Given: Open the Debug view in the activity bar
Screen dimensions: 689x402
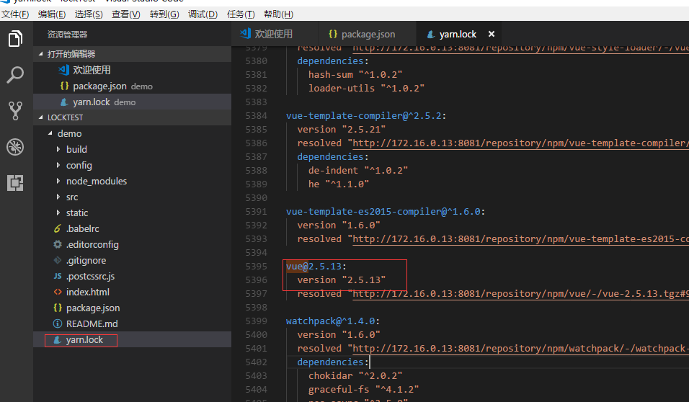Looking at the screenshot, I should (x=15, y=147).
